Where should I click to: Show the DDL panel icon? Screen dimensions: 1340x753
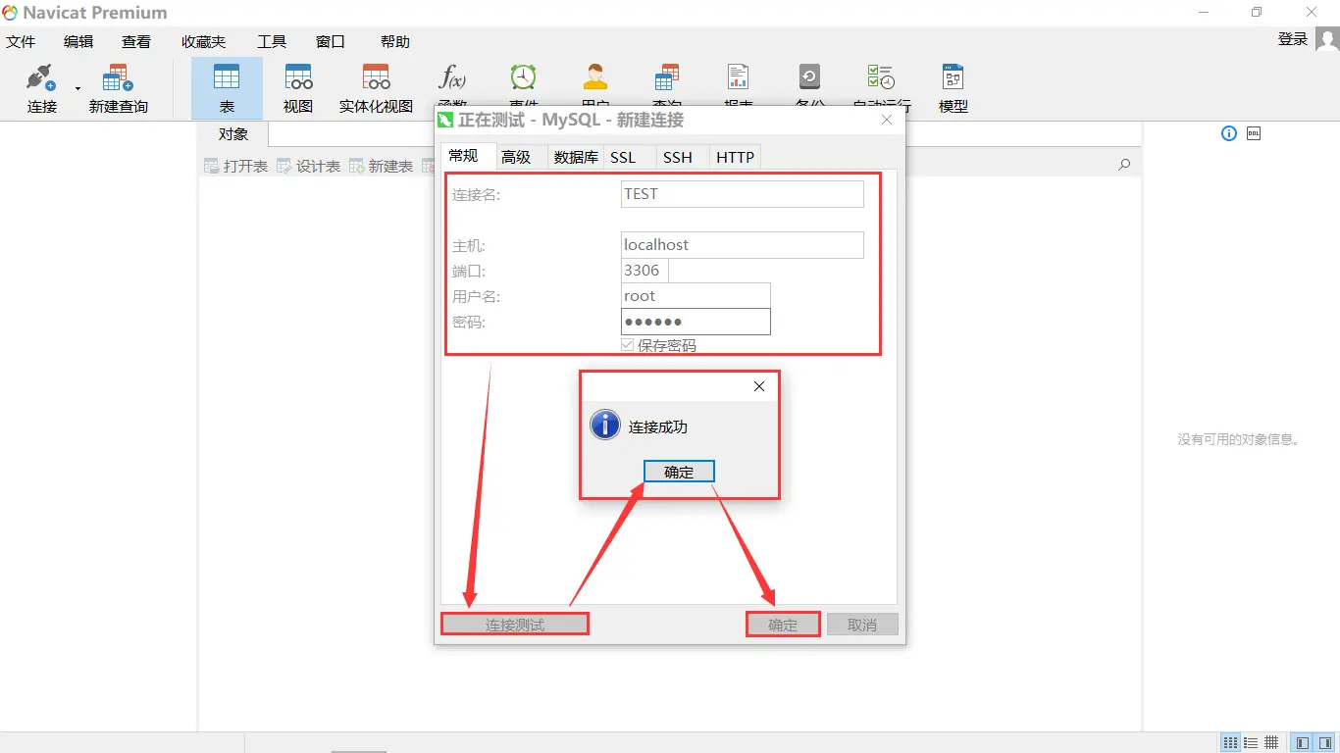[1254, 133]
